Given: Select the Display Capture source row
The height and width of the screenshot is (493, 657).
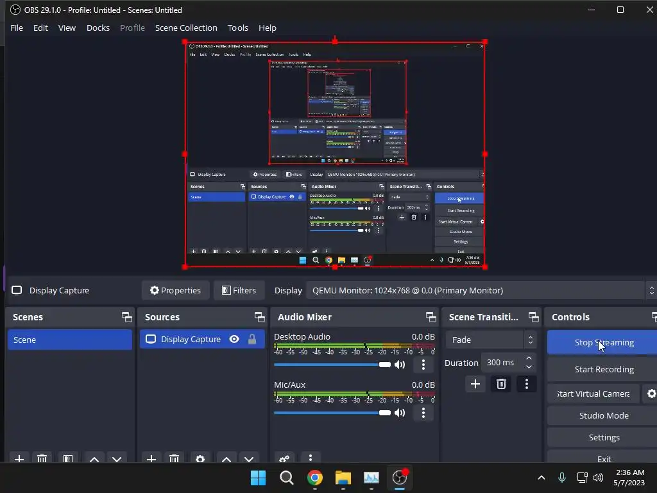Looking at the screenshot, I should pyautogui.click(x=202, y=339).
